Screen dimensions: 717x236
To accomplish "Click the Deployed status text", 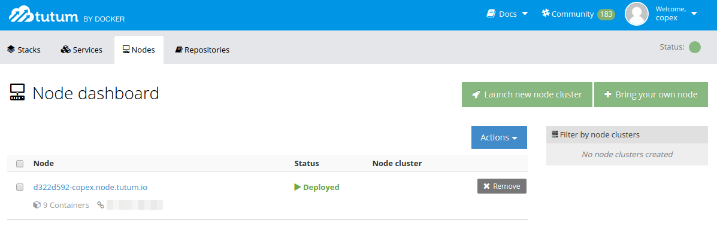I will [321, 187].
